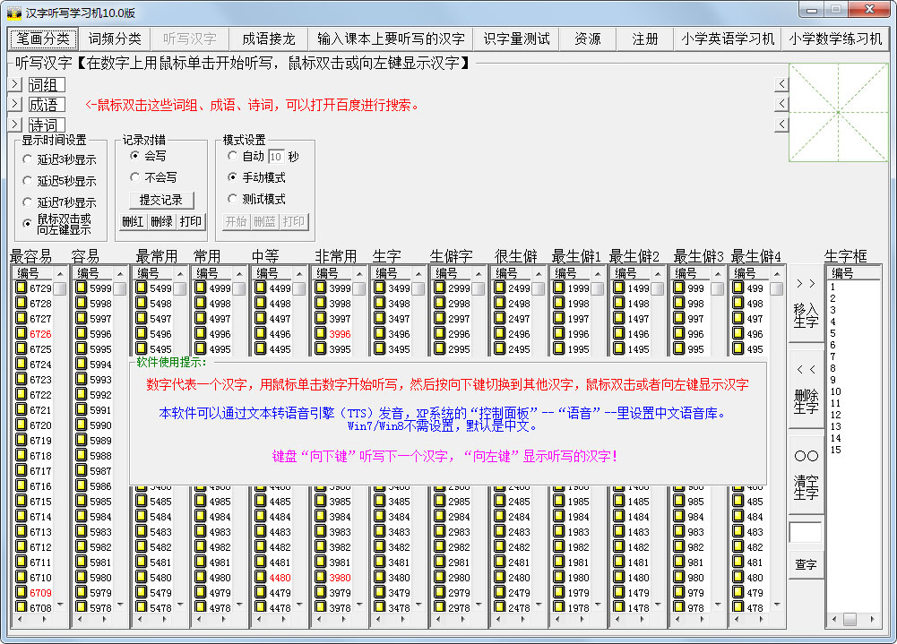Expand the 词组 row arrow
The width and height of the screenshot is (897, 644).
coord(15,84)
